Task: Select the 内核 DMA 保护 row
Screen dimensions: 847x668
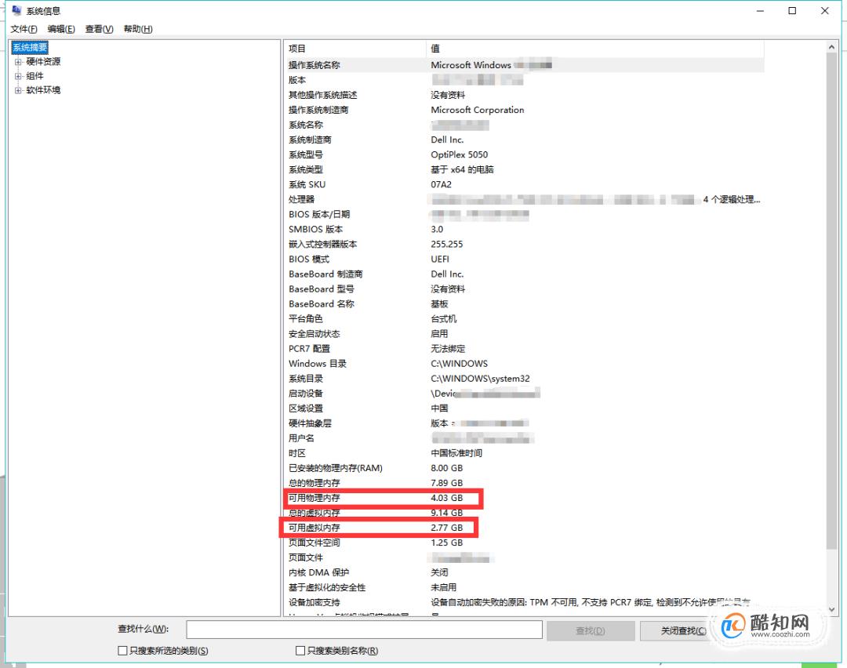Action: (x=524, y=573)
